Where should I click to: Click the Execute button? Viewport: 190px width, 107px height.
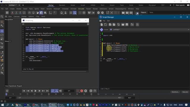tap(185, 92)
